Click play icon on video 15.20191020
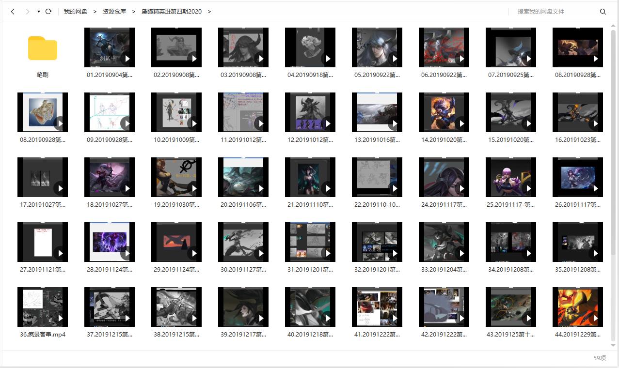This screenshot has width=619, height=368. 528,123
